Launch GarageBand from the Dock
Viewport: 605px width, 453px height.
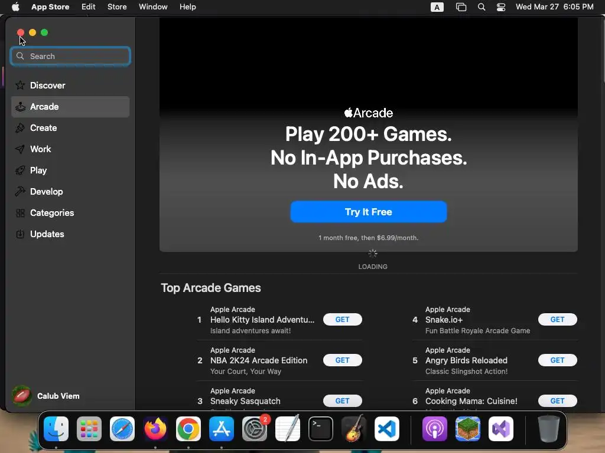point(354,429)
